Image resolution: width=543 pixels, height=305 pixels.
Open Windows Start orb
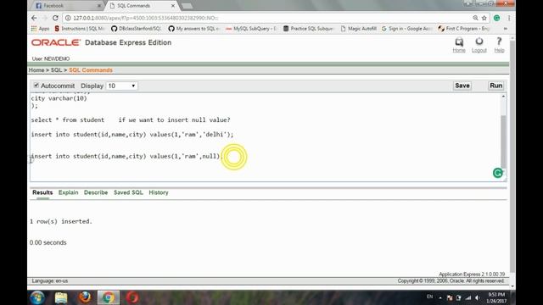37,297
